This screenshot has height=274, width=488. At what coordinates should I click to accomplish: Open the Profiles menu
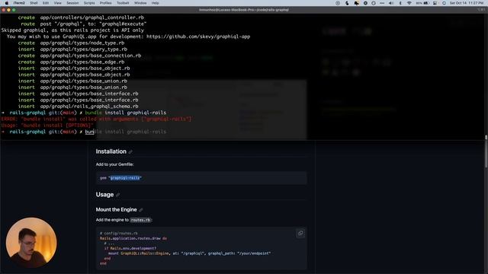click(x=105, y=3)
